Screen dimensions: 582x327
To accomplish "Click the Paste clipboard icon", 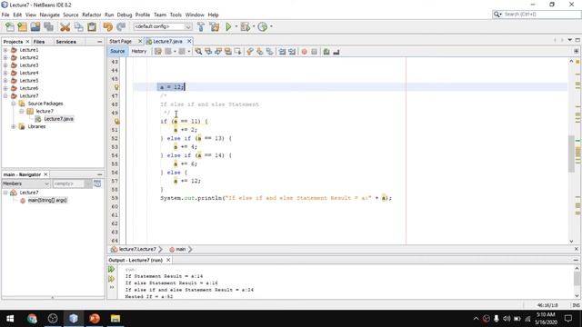I will [x=92, y=26].
